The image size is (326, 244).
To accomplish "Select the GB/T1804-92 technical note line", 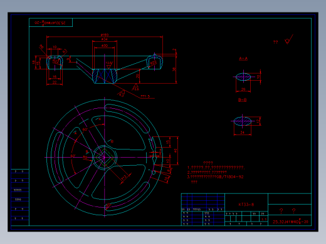I will [215, 177].
